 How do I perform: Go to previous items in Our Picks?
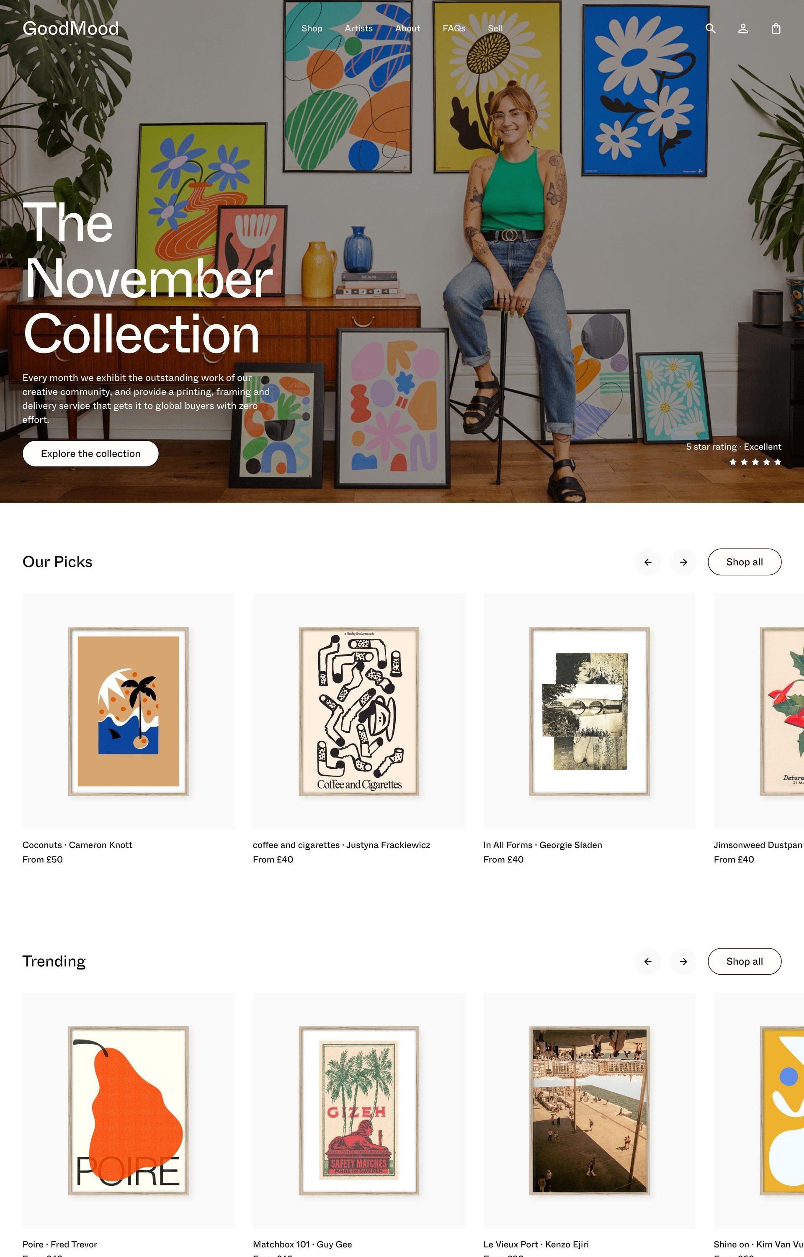point(647,562)
